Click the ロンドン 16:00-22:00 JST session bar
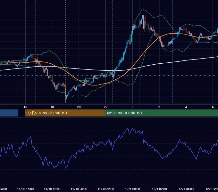 click(65, 113)
